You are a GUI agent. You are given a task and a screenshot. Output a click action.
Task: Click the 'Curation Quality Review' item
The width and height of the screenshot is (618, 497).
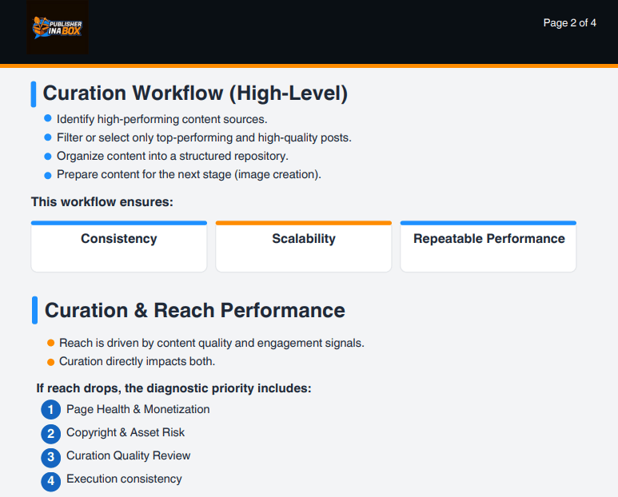coord(129,455)
